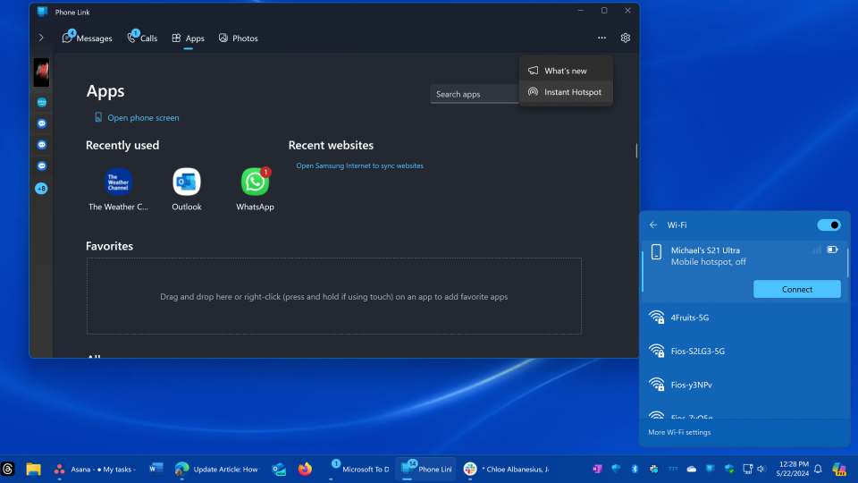858x483 pixels.
Task: Launch Outlook from Recently used
Action: click(x=187, y=182)
